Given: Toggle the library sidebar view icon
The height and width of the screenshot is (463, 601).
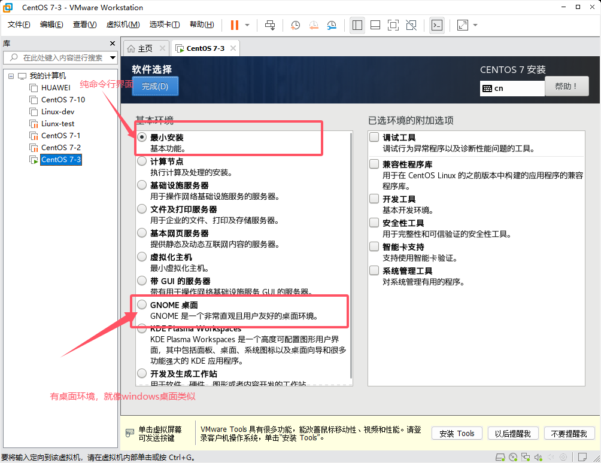Looking at the screenshot, I should click(x=357, y=25).
